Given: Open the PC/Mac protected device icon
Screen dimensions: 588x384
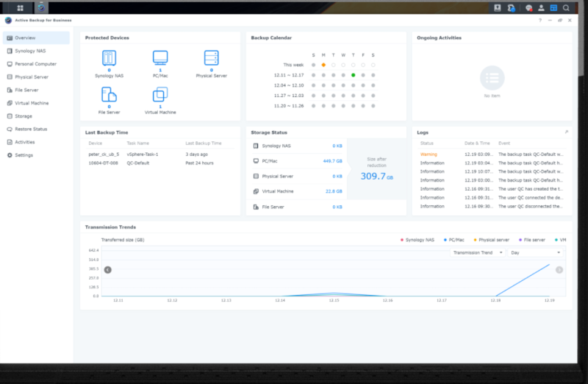Looking at the screenshot, I should point(160,58).
